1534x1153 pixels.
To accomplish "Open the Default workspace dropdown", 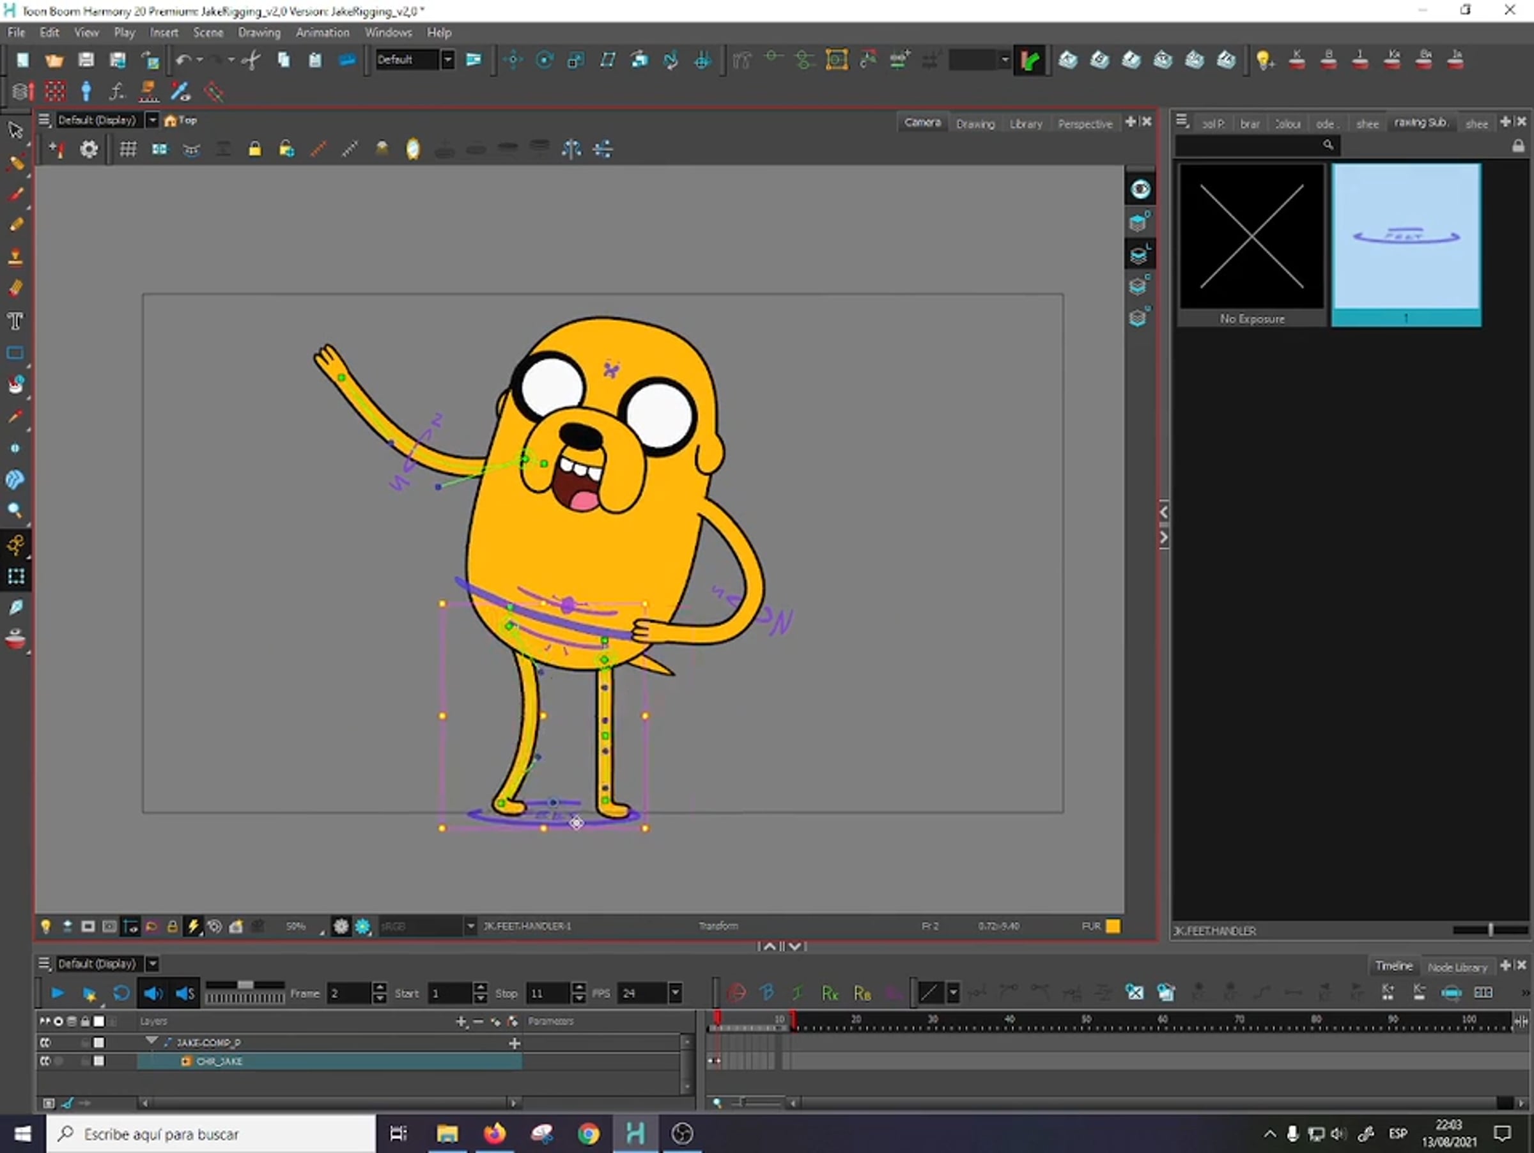I will point(448,59).
